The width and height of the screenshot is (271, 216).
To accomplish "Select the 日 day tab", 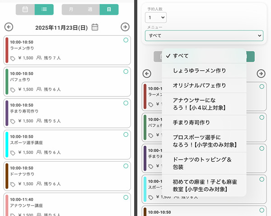I will [x=109, y=9].
